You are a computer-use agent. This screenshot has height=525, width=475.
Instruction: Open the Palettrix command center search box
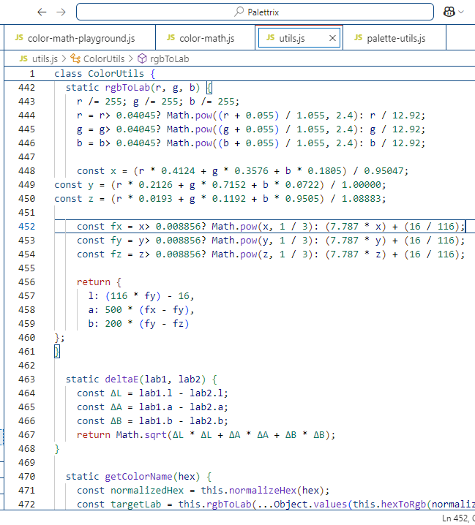coord(255,12)
